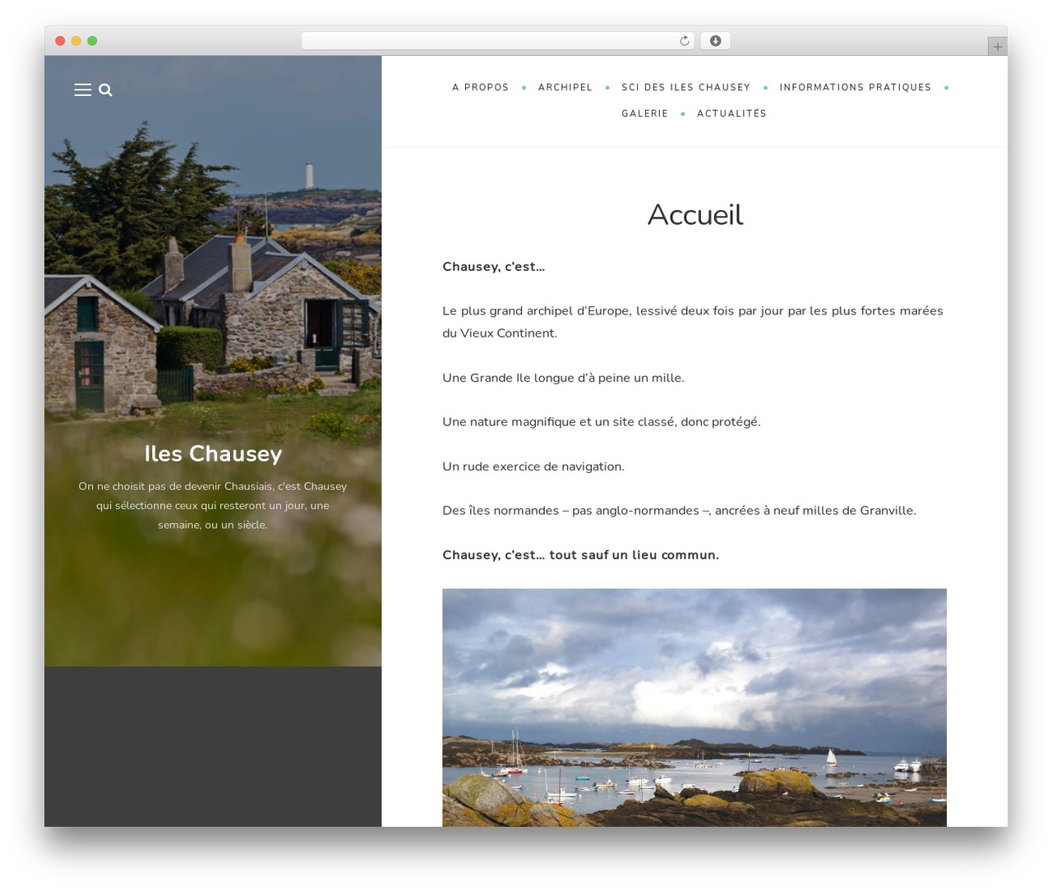Click "Le plus grand archipel d'Europe" paragraph

click(693, 322)
